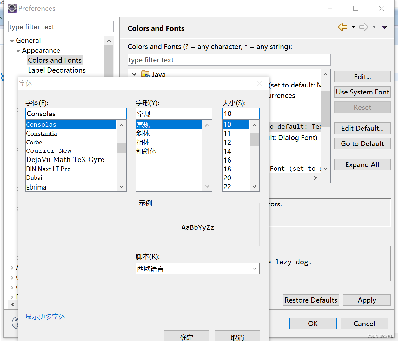Click the Java folder icon in tree
This screenshot has width=398, height=341.
click(x=145, y=74)
